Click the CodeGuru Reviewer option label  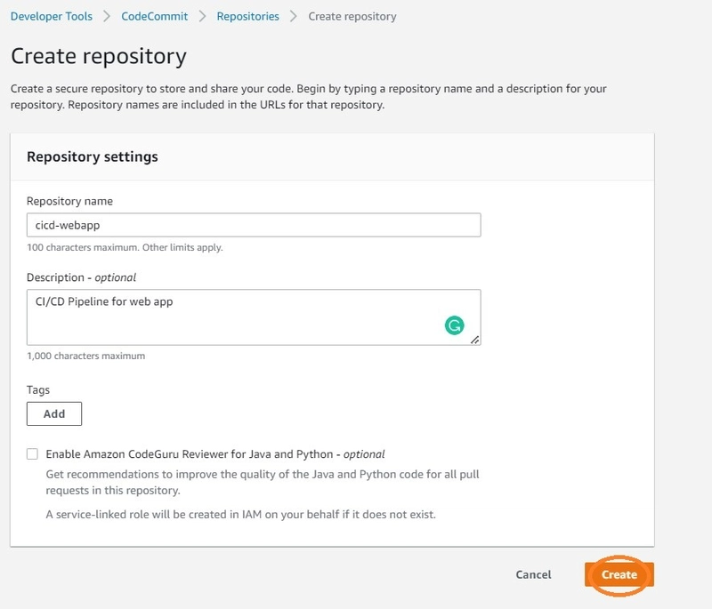tap(215, 454)
